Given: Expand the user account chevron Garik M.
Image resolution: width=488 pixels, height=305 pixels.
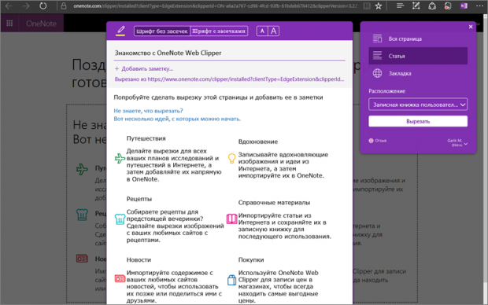Looking at the screenshot, I should coord(466,144).
